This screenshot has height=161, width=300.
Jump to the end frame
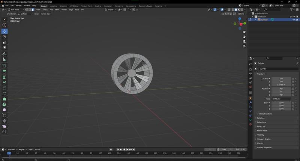(x=134, y=149)
